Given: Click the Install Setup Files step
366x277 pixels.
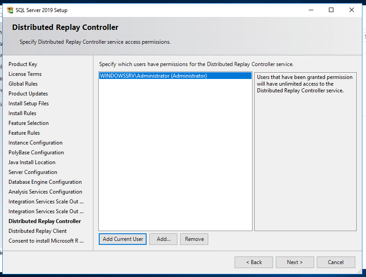Looking at the screenshot, I should [x=29, y=103].
